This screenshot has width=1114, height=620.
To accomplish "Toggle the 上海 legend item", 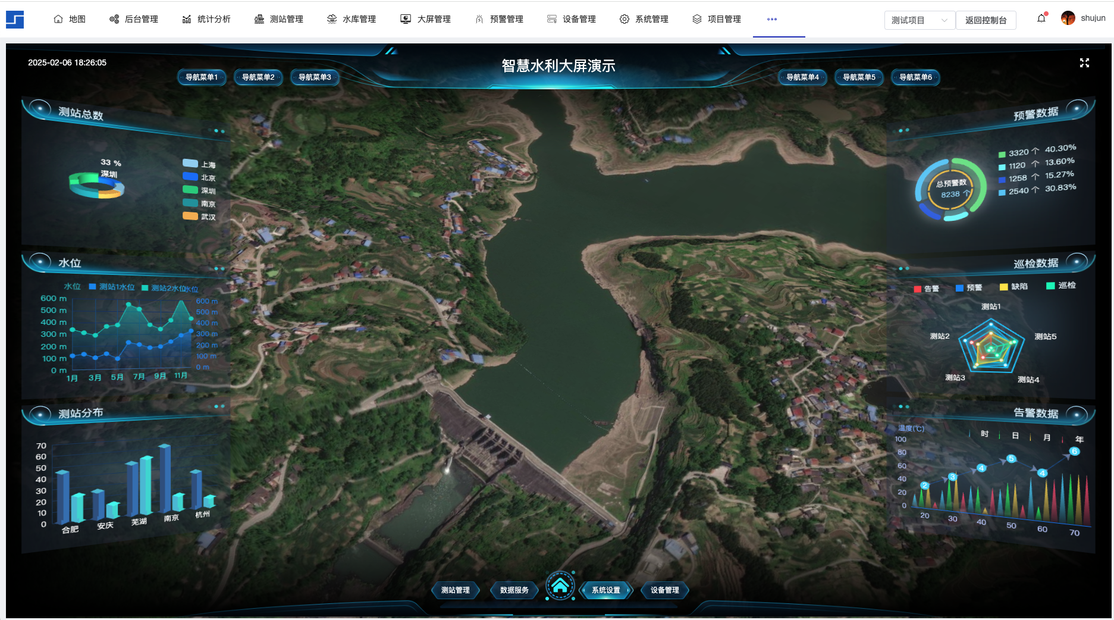I will point(199,164).
